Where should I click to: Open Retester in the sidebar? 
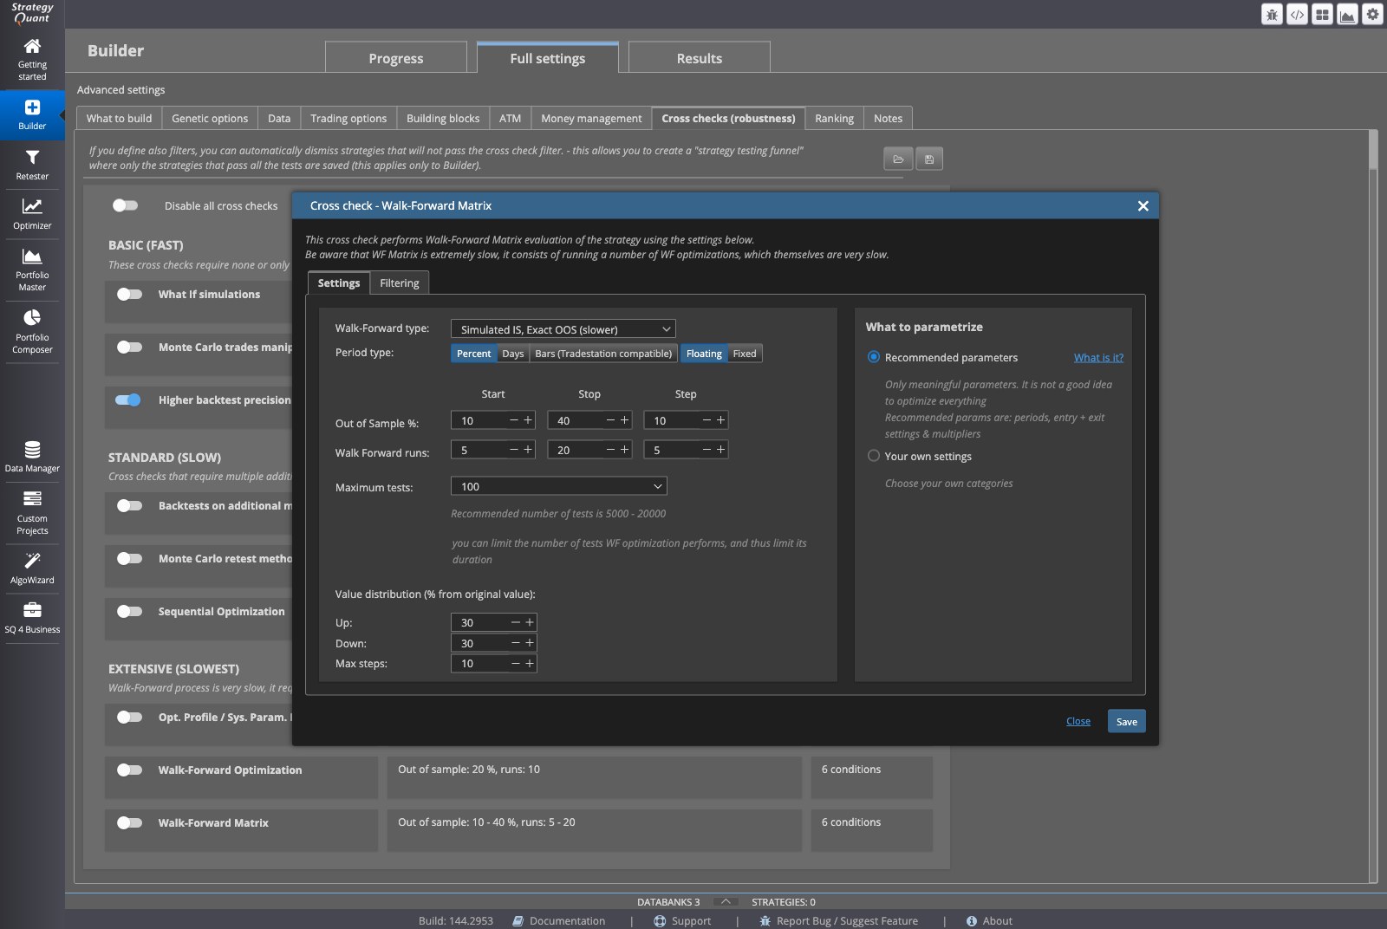tap(32, 164)
